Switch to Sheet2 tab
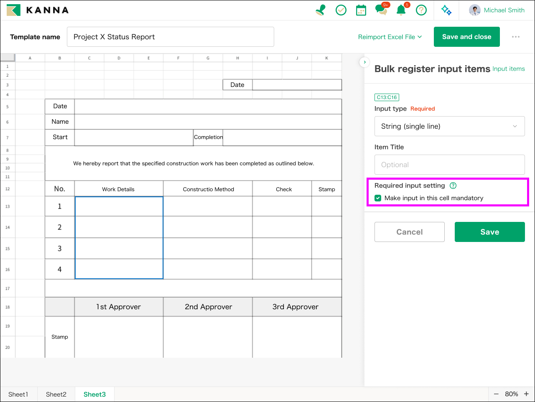This screenshot has height=402, width=535. tap(56, 394)
